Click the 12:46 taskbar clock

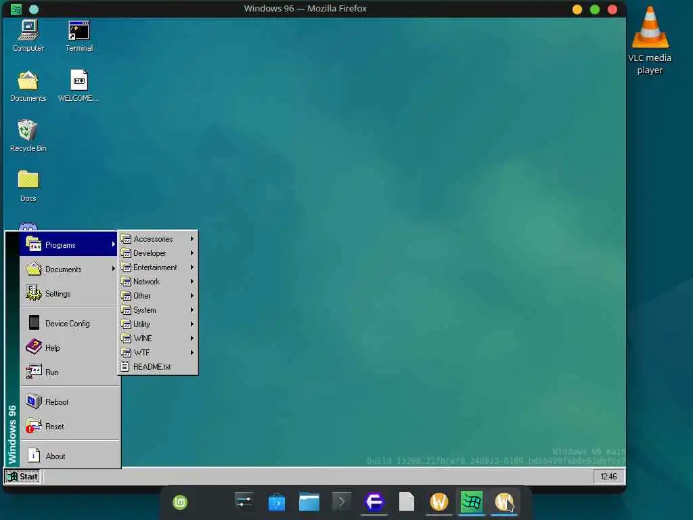608,476
